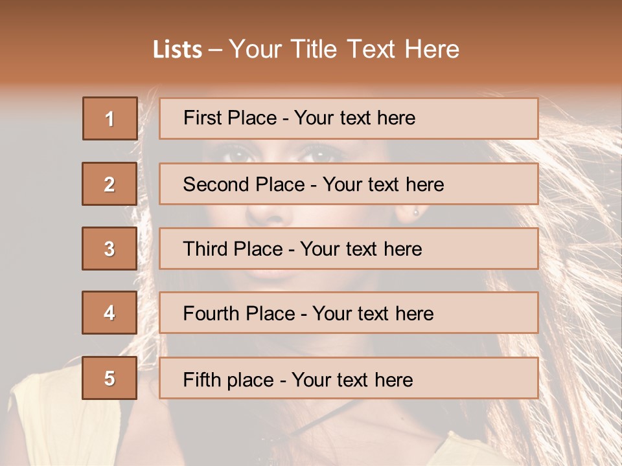Screen dimensions: 622x466
Task: Select the number 4 list box
Action: coord(109,313)
